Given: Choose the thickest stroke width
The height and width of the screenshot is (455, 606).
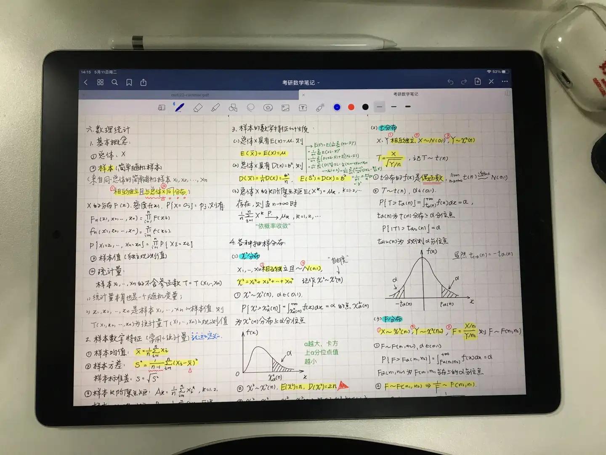Looking at the screenshot, I should 408,107.
